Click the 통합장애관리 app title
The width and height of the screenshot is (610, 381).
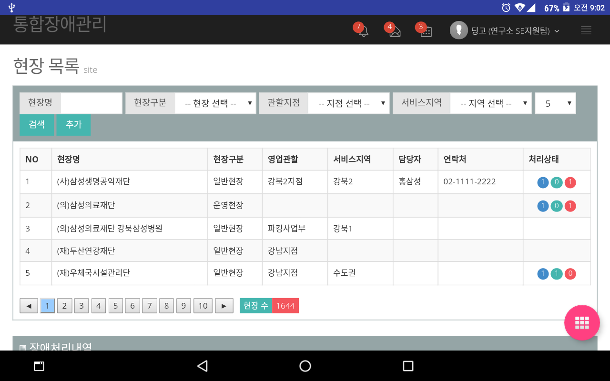[60, 24]
